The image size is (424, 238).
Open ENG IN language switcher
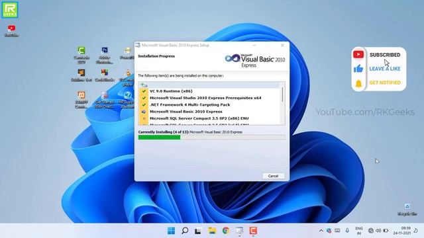coord(359,231)
